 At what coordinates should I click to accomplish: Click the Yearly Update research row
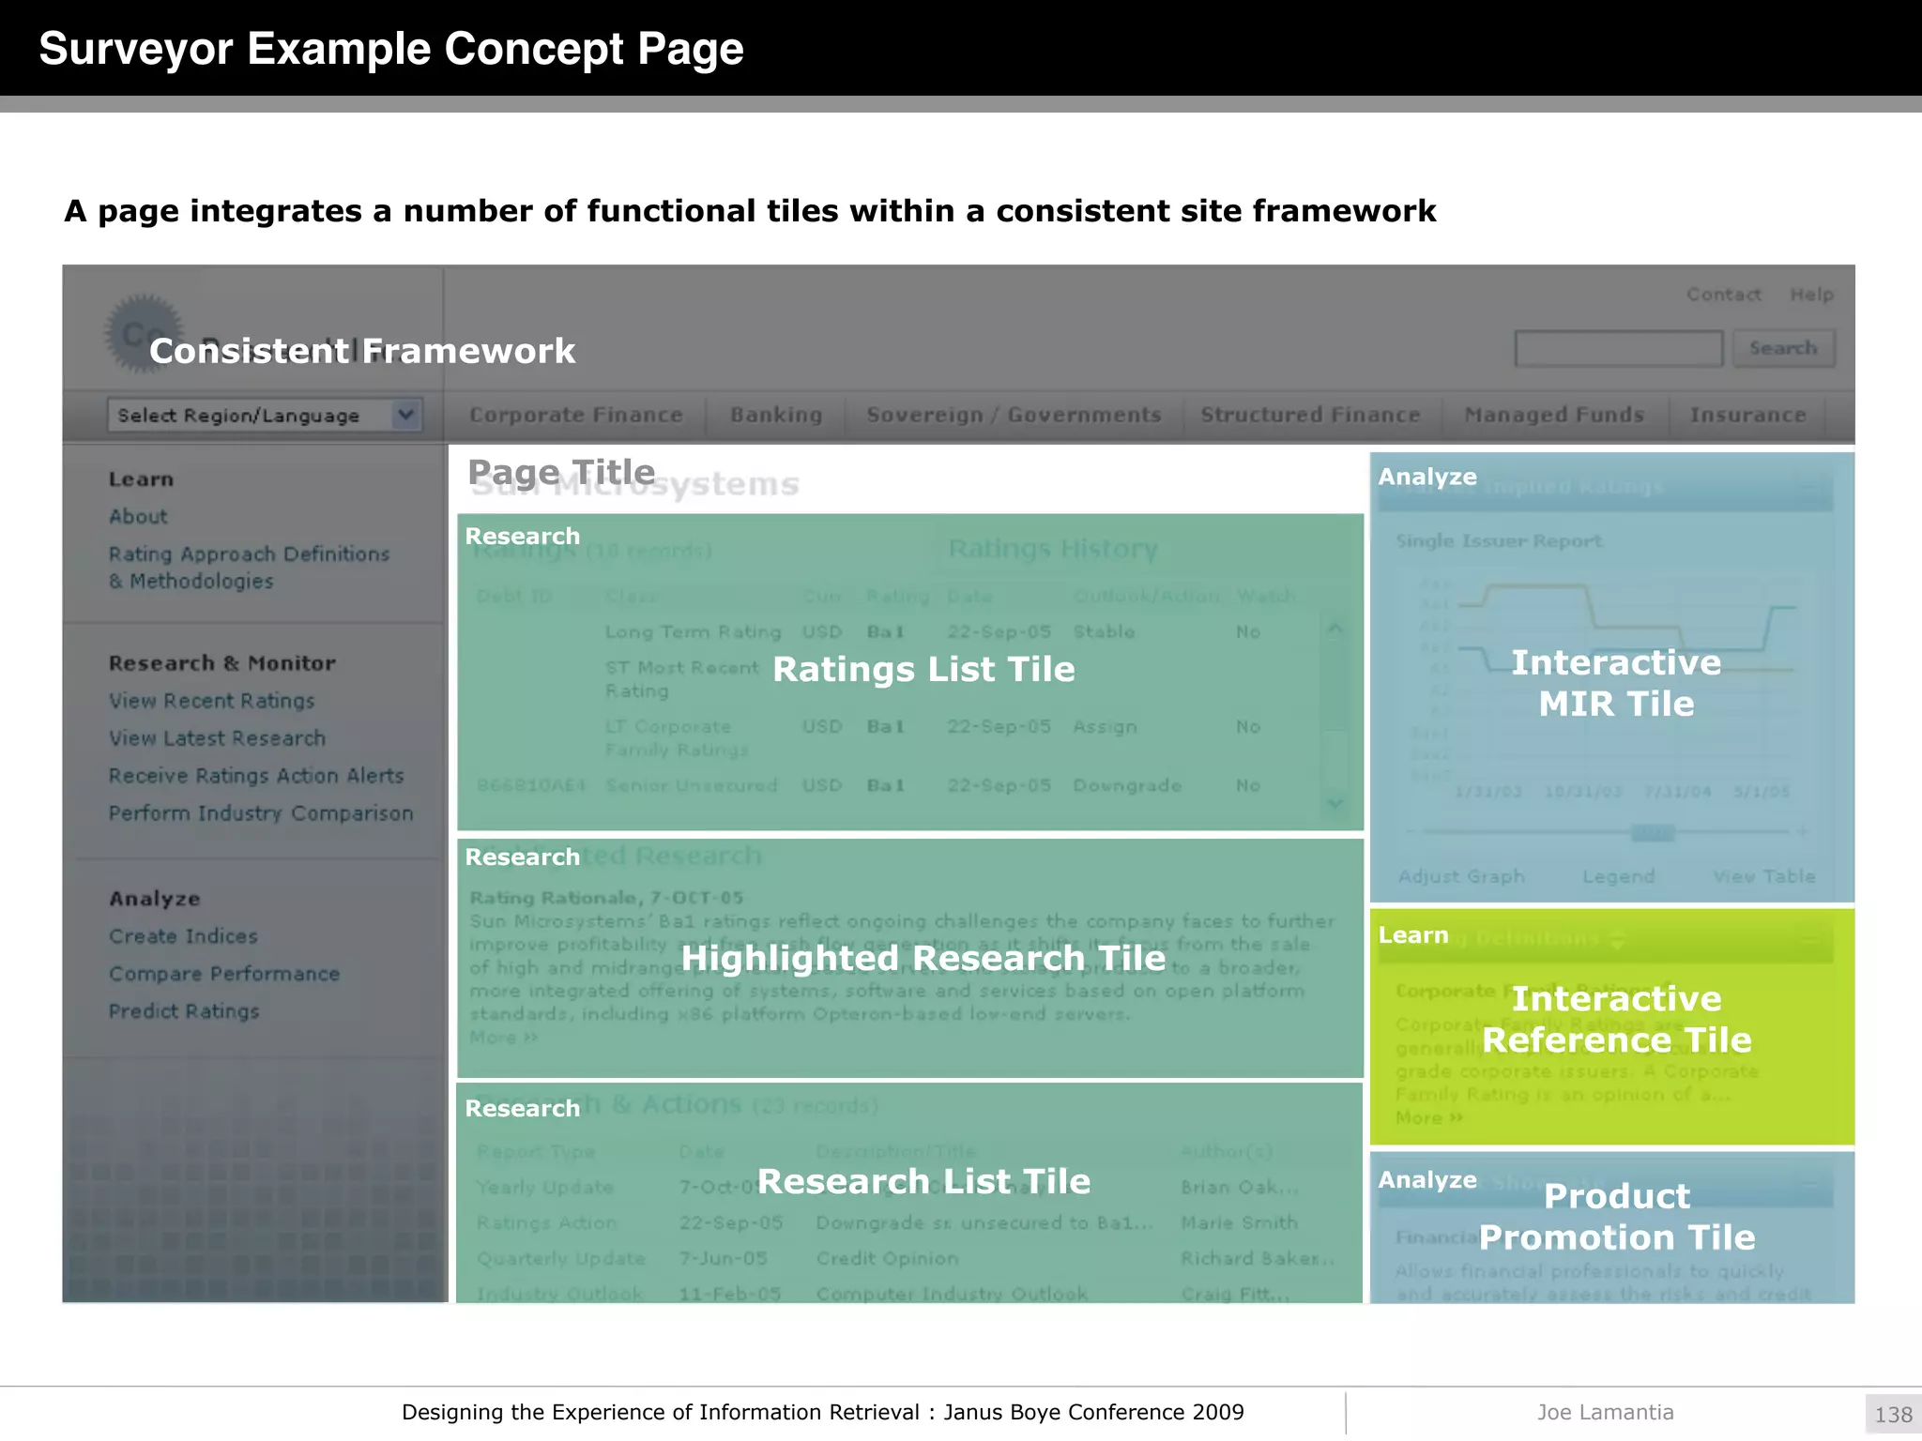click(906, 1187)
